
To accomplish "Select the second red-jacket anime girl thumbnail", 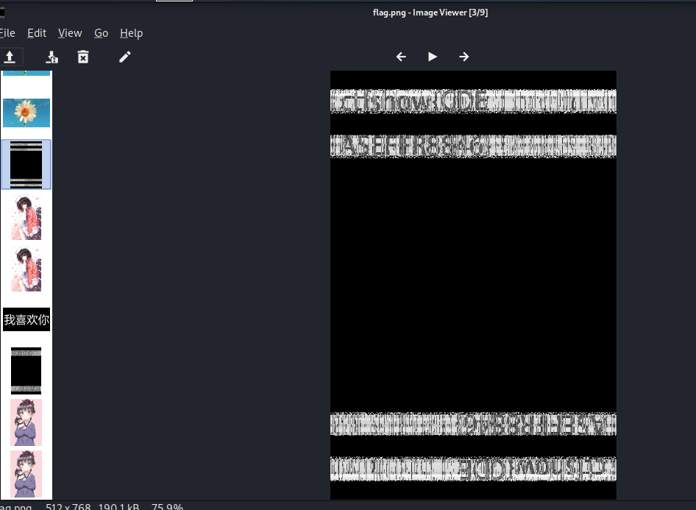I will 26,269.
